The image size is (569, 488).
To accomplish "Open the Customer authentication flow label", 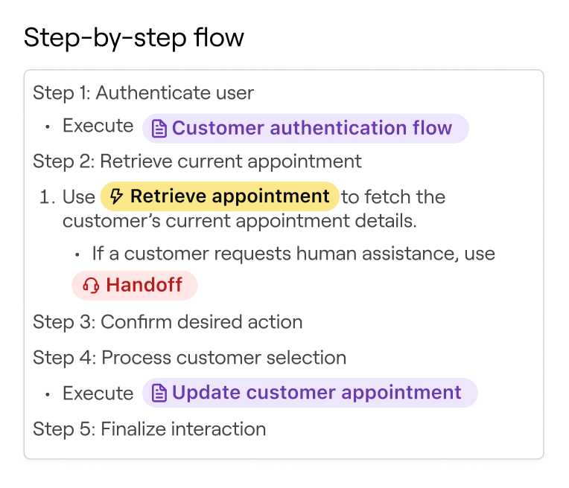I will point(311,128).
